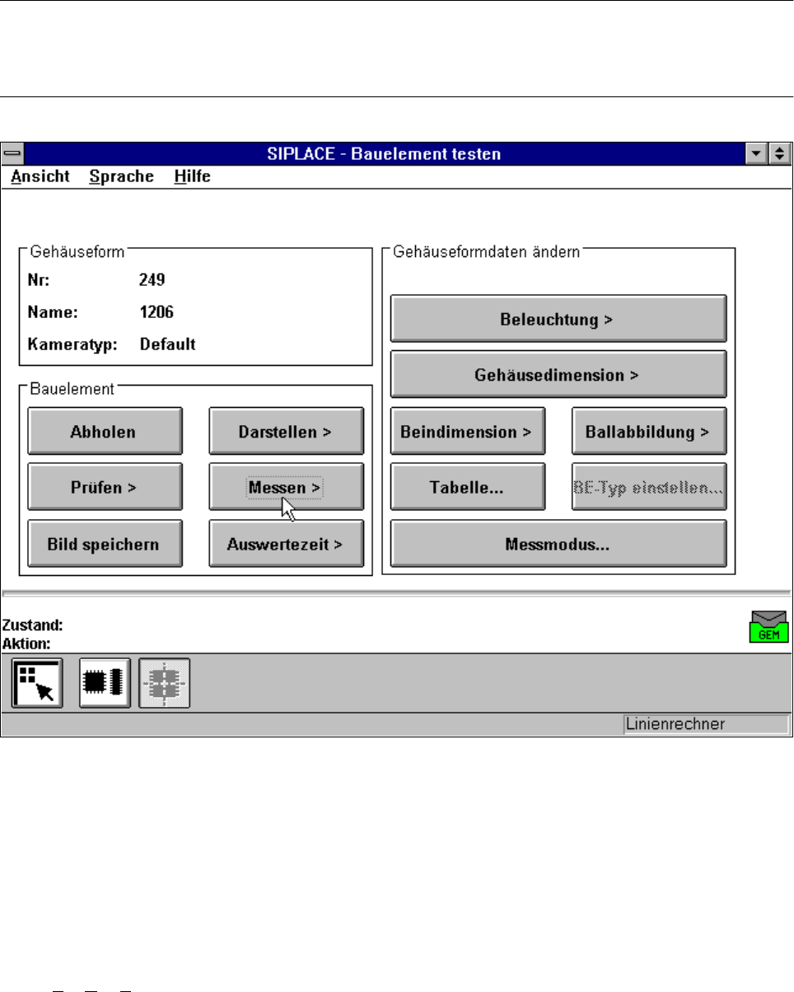The height and width of the screenshot is (992, 794).
Task: Click the Bild speichern button
Action: [x=105, y=544]
